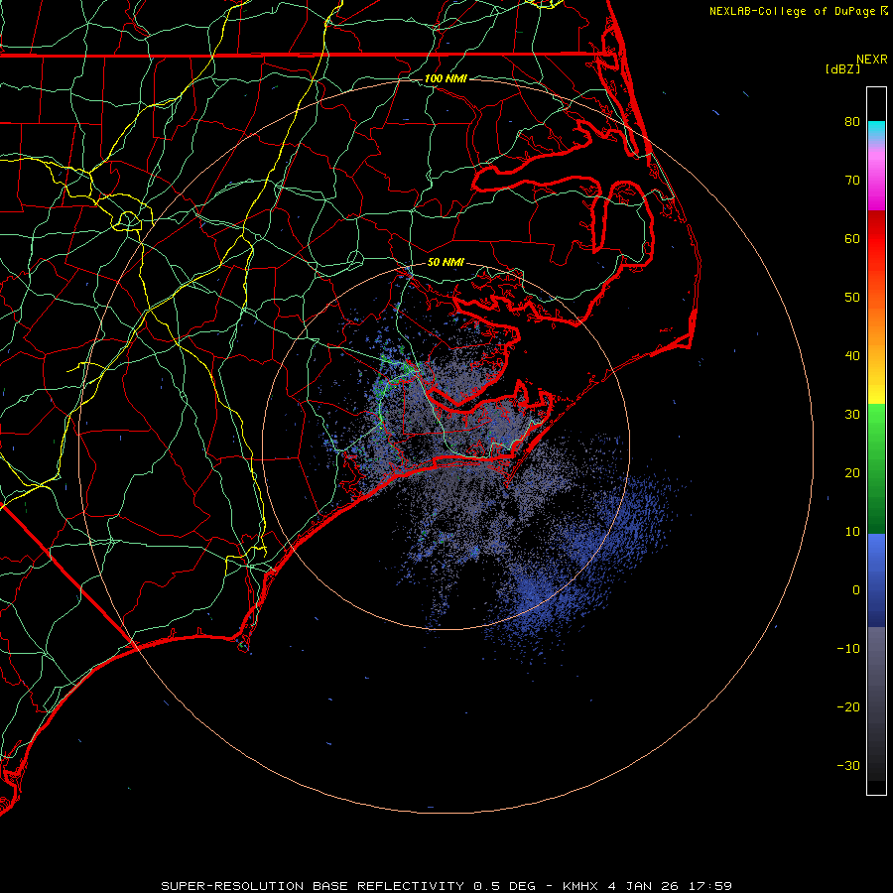Click the green band of the color bar

(876, 467)
